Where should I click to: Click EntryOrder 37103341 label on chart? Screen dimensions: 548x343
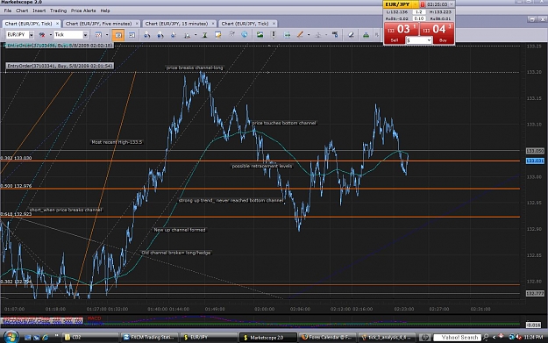pos(60,66)
